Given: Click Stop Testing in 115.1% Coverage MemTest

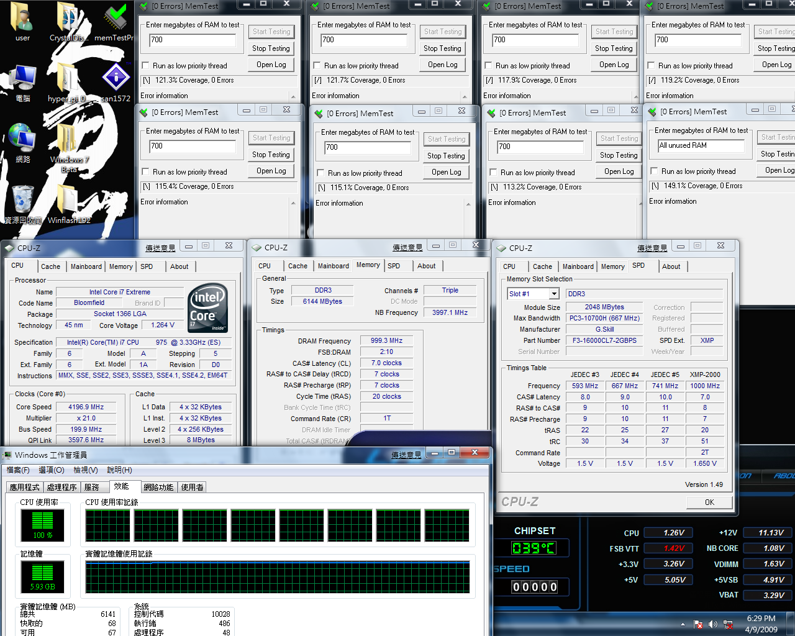Looking at the screenshot, I should tap(446, 156).
